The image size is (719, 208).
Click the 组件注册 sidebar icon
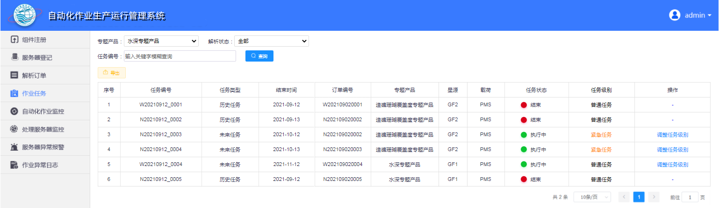[14, 40]
